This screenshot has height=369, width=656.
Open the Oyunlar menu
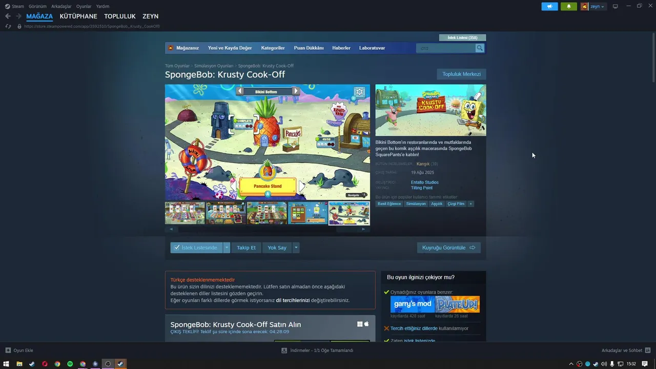tap(84, 6)
